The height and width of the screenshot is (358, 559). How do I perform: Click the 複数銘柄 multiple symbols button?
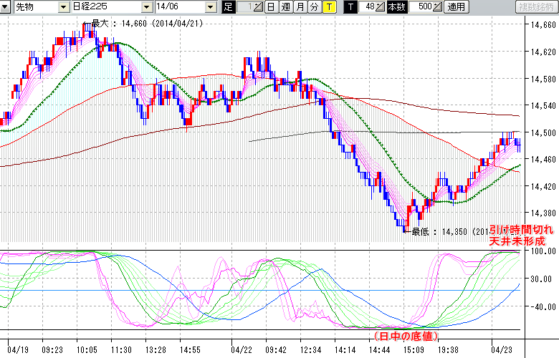pos(536,7)
